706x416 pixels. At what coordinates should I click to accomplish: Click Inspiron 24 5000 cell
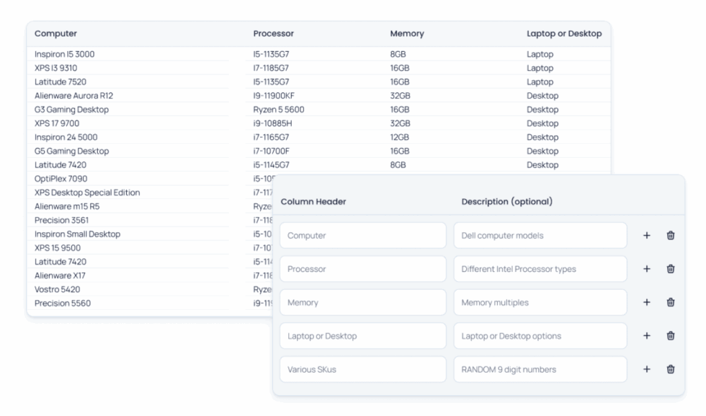(65, 137)
